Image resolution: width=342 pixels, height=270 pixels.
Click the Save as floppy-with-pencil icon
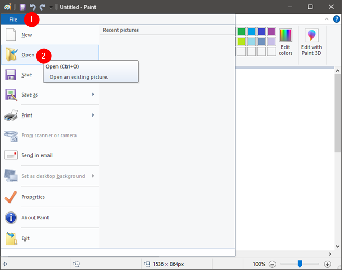[11, 95]
